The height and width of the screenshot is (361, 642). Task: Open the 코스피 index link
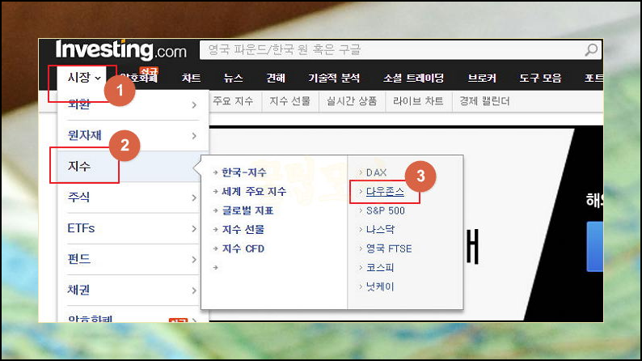(380, 268)
